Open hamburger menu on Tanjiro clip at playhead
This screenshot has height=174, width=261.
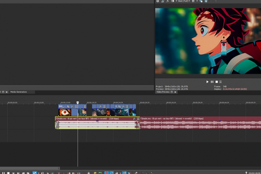[x=85, y=106]
